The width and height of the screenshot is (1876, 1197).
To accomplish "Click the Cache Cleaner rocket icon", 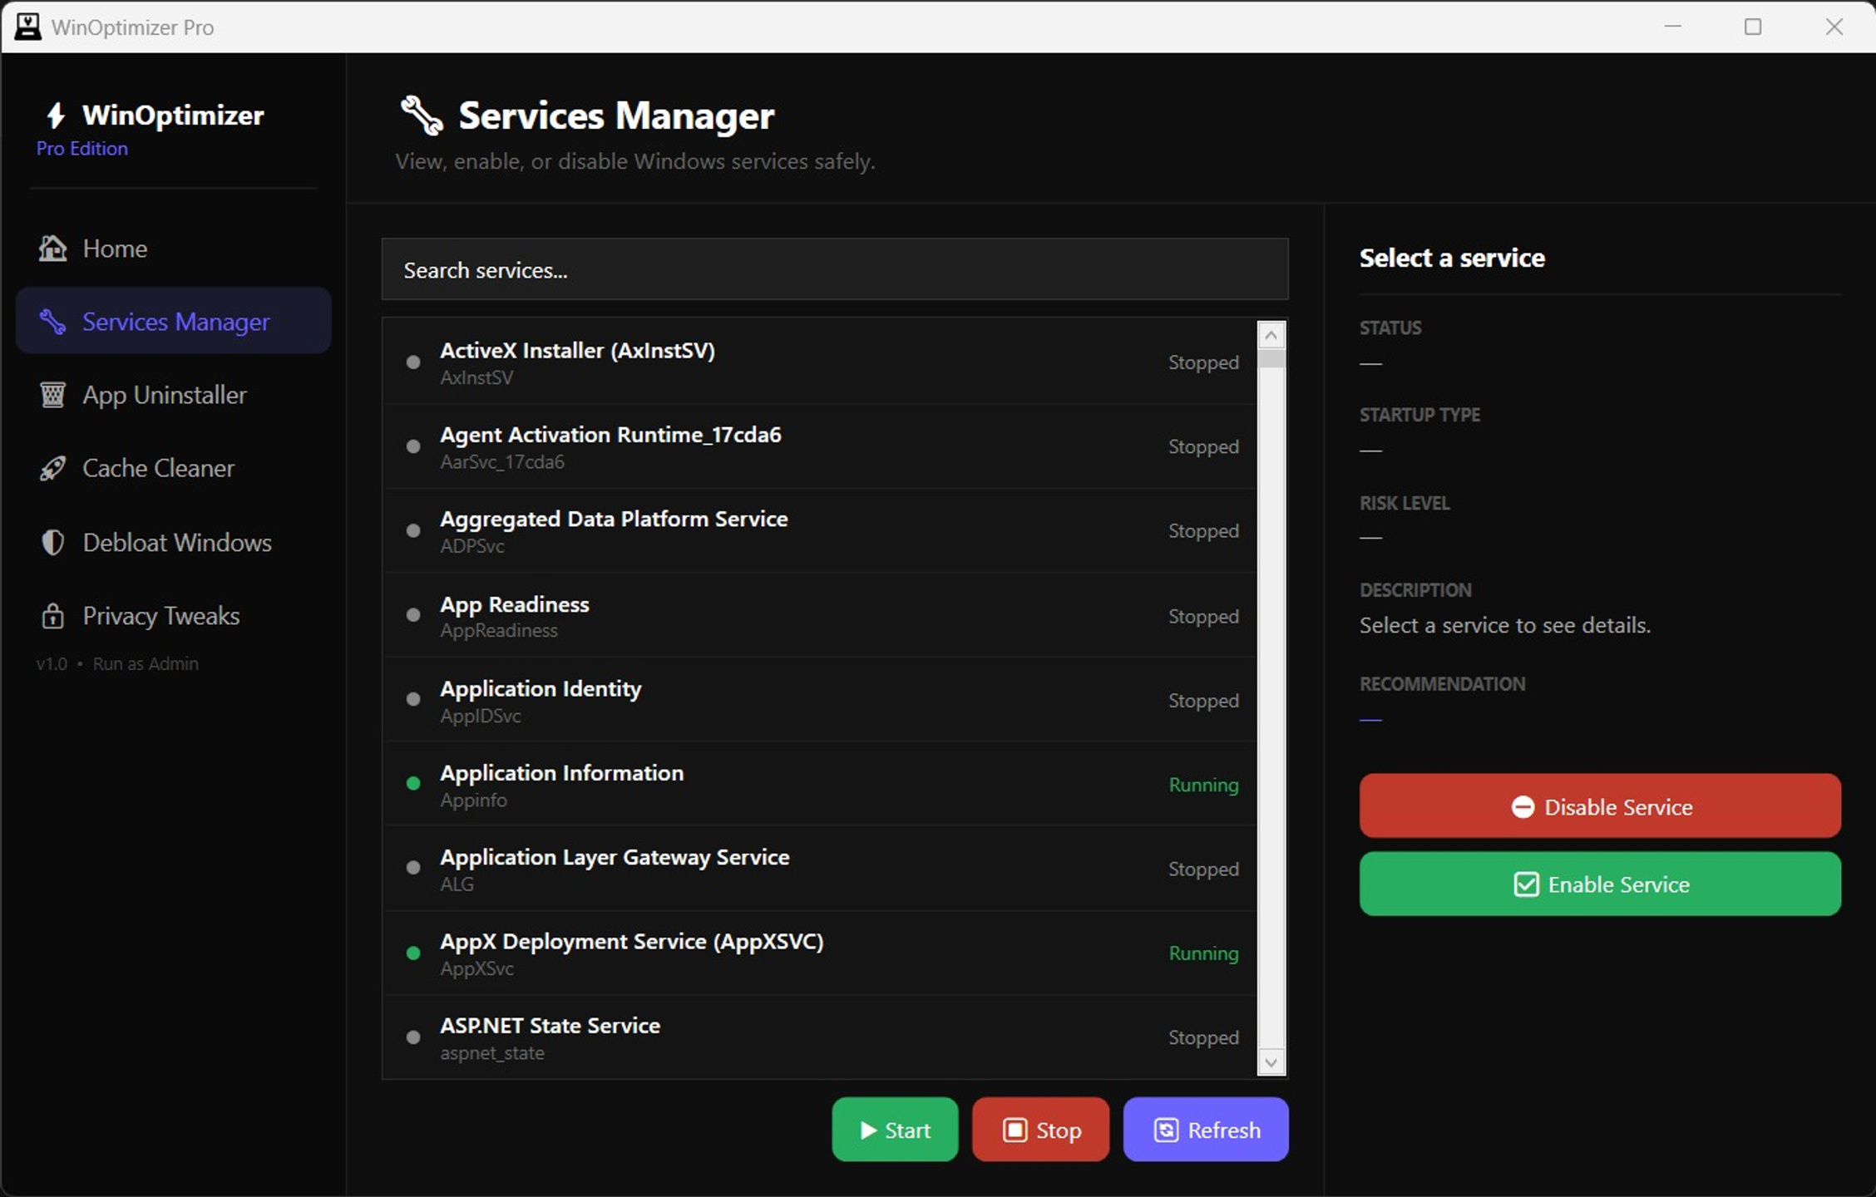I will [52, 468].
